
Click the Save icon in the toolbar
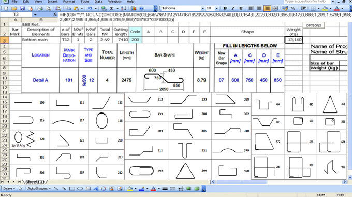point(22,8)
